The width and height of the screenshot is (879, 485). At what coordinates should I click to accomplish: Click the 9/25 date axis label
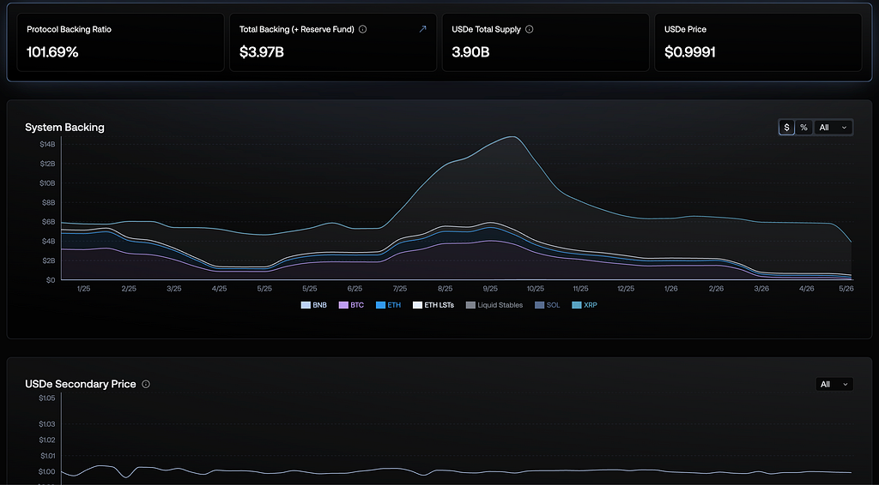coord(490,289)
